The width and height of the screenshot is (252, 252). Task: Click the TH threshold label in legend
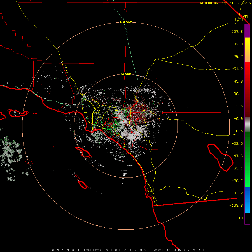241,218
